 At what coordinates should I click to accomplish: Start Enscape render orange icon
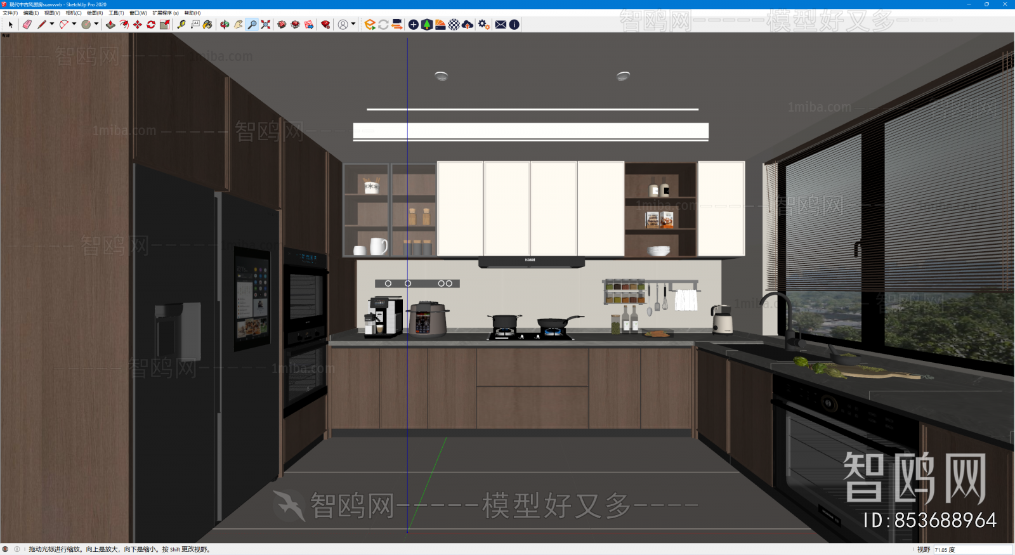coord(370,25)
